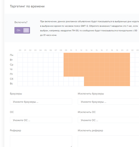
Task: Toggle the time targeting On switch
Action: 22,30
